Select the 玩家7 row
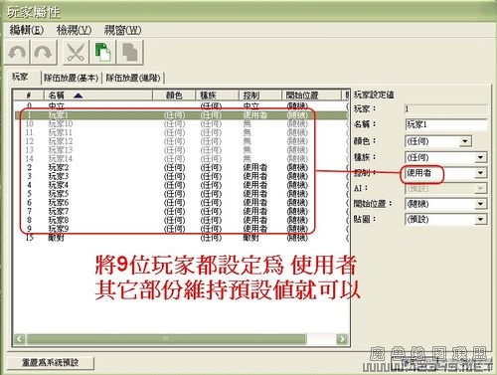 181,211
